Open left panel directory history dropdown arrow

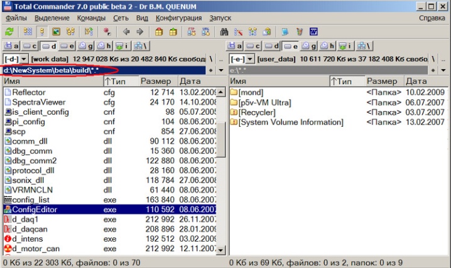tap(221, 70)
